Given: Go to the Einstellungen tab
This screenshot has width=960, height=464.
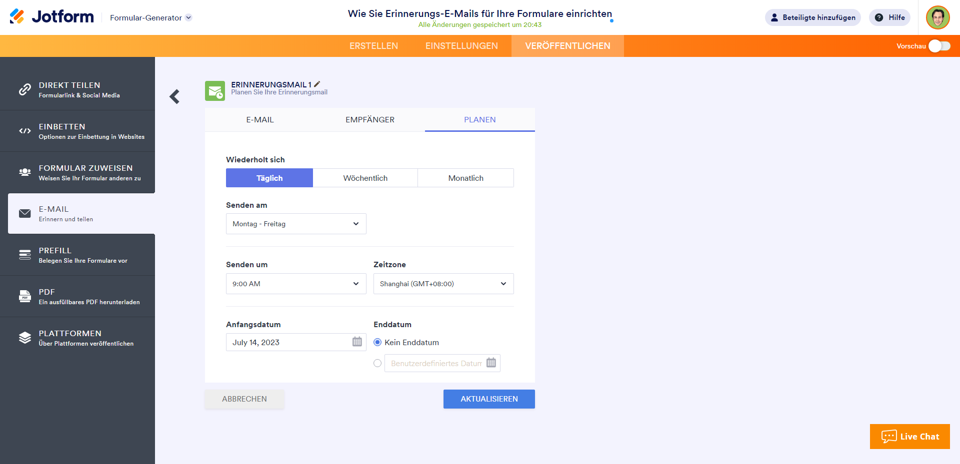Looking at the screenshot, I should [x=461, y=46].
